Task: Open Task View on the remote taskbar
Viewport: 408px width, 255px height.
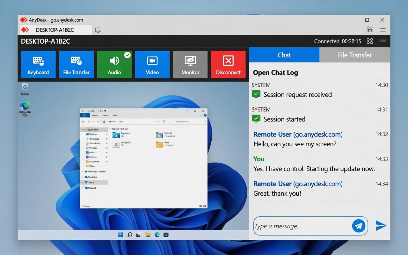Action: click(x=138, y=235)
